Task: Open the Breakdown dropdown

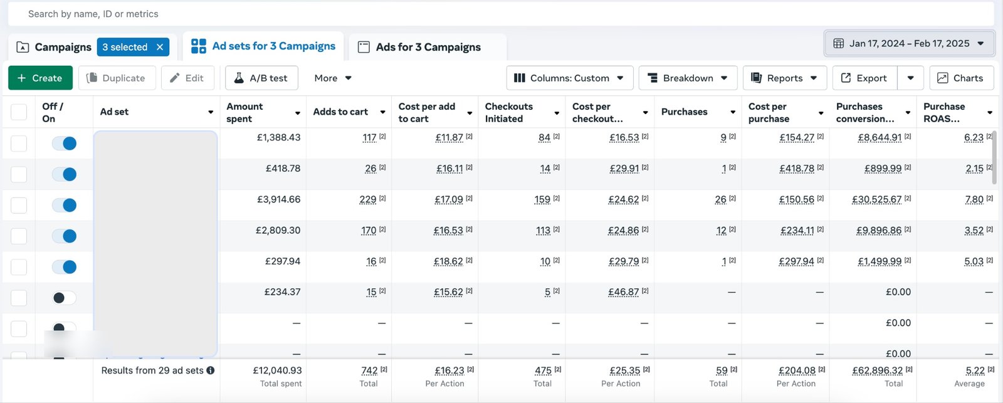Action: click(688, 78)
